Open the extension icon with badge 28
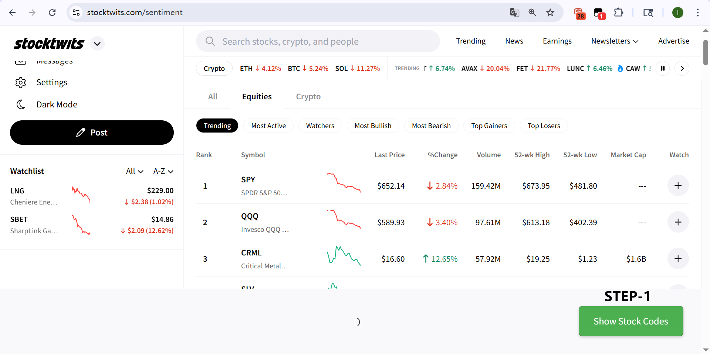This screenshot has width=710, height=354. pos(579,13)
